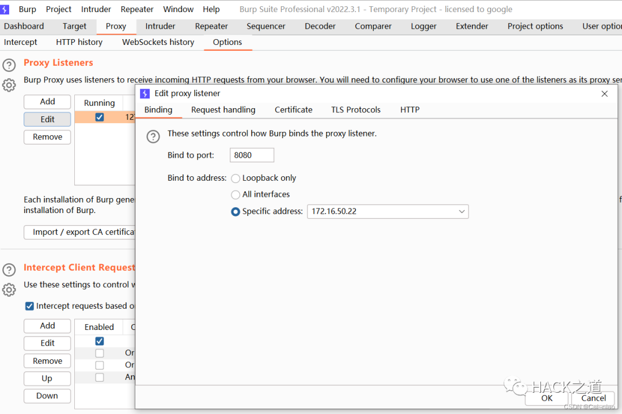The height and width of the screenshot is (414, 622).
Task: Click Remove under Intercept Client Requests
Action: pyautogui.click(x=47, y=361)
